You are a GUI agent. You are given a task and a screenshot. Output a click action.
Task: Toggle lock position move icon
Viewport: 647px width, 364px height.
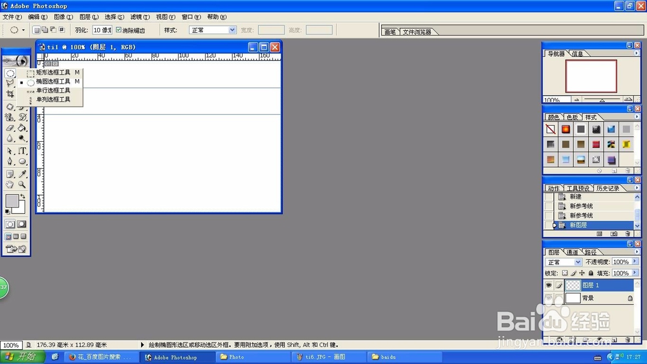click(582, 273)
